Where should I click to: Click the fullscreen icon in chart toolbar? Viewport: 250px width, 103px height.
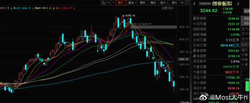pos(187,3)
